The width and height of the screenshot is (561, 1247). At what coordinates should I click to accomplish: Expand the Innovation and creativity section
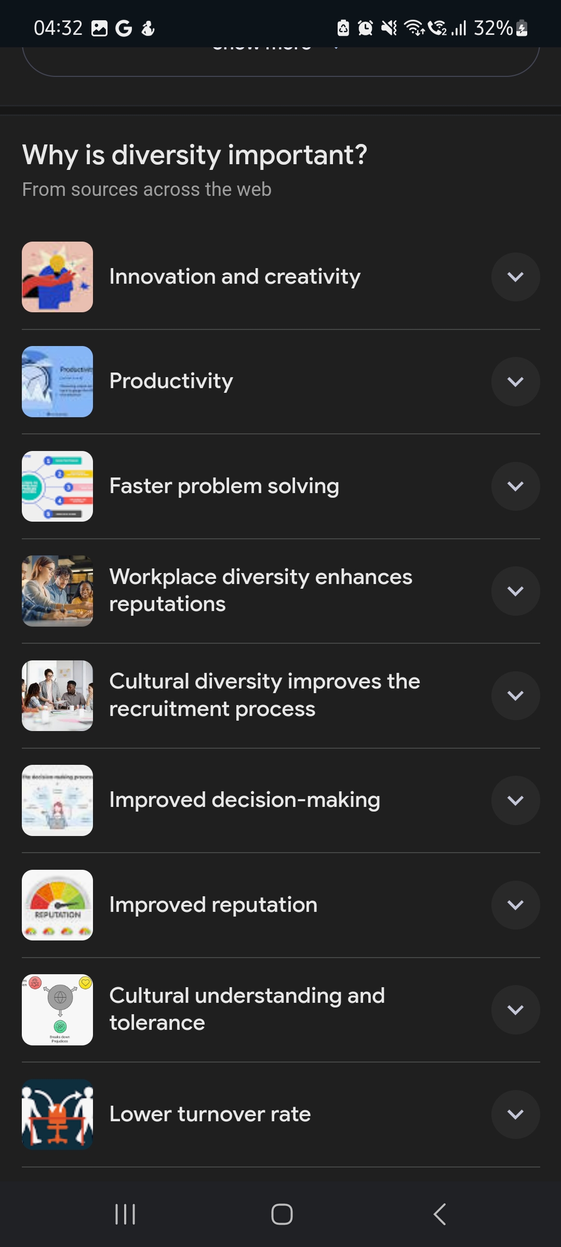point(515,277)
